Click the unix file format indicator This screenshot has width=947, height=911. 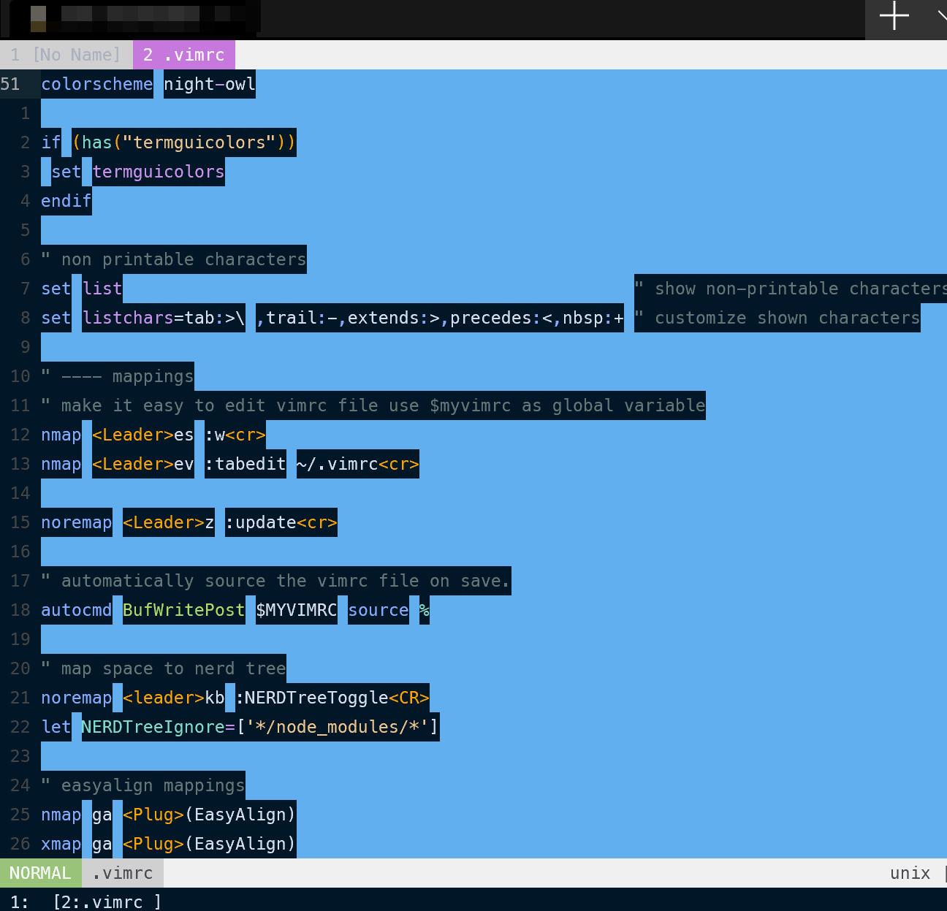click(910, 873)
